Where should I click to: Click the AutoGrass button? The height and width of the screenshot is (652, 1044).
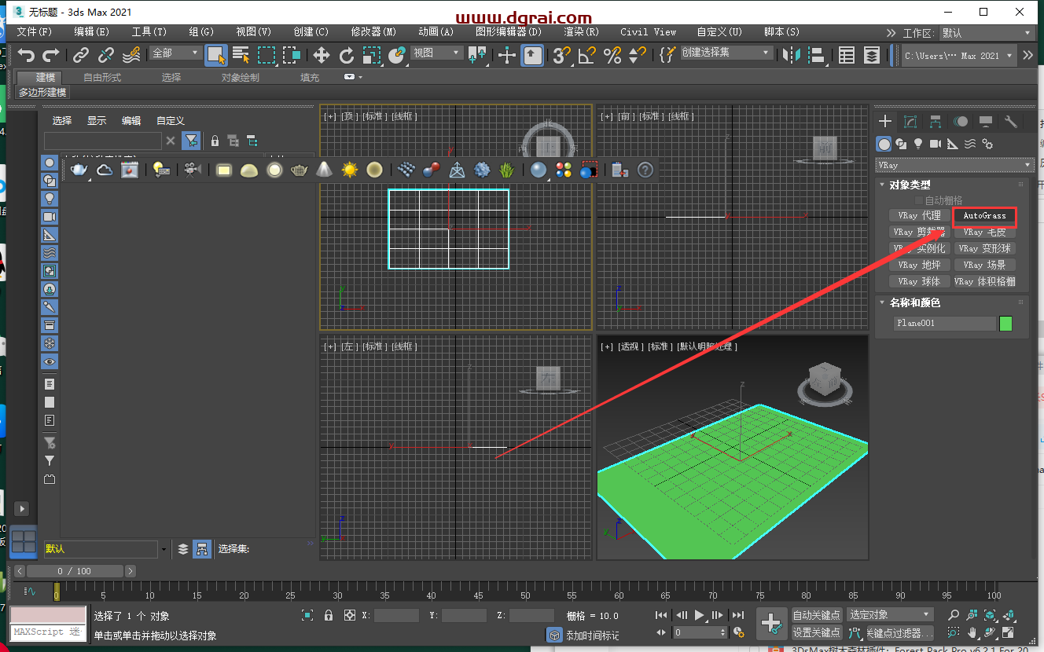[x=984, y=216]
